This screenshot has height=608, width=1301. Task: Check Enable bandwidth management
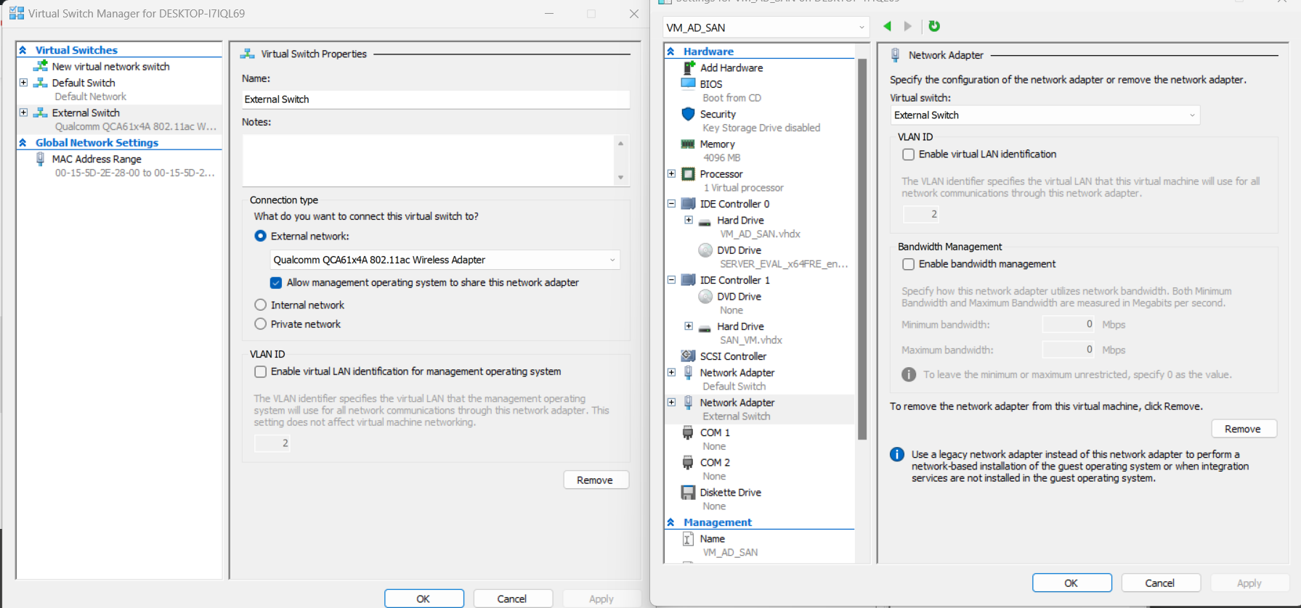908,264
